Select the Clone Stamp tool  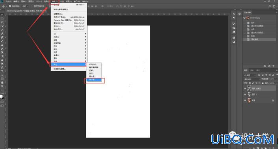[x=2, y=45]
